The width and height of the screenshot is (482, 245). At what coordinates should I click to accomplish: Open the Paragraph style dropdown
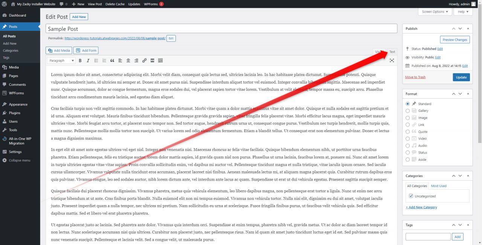click(x=61, y=60)
